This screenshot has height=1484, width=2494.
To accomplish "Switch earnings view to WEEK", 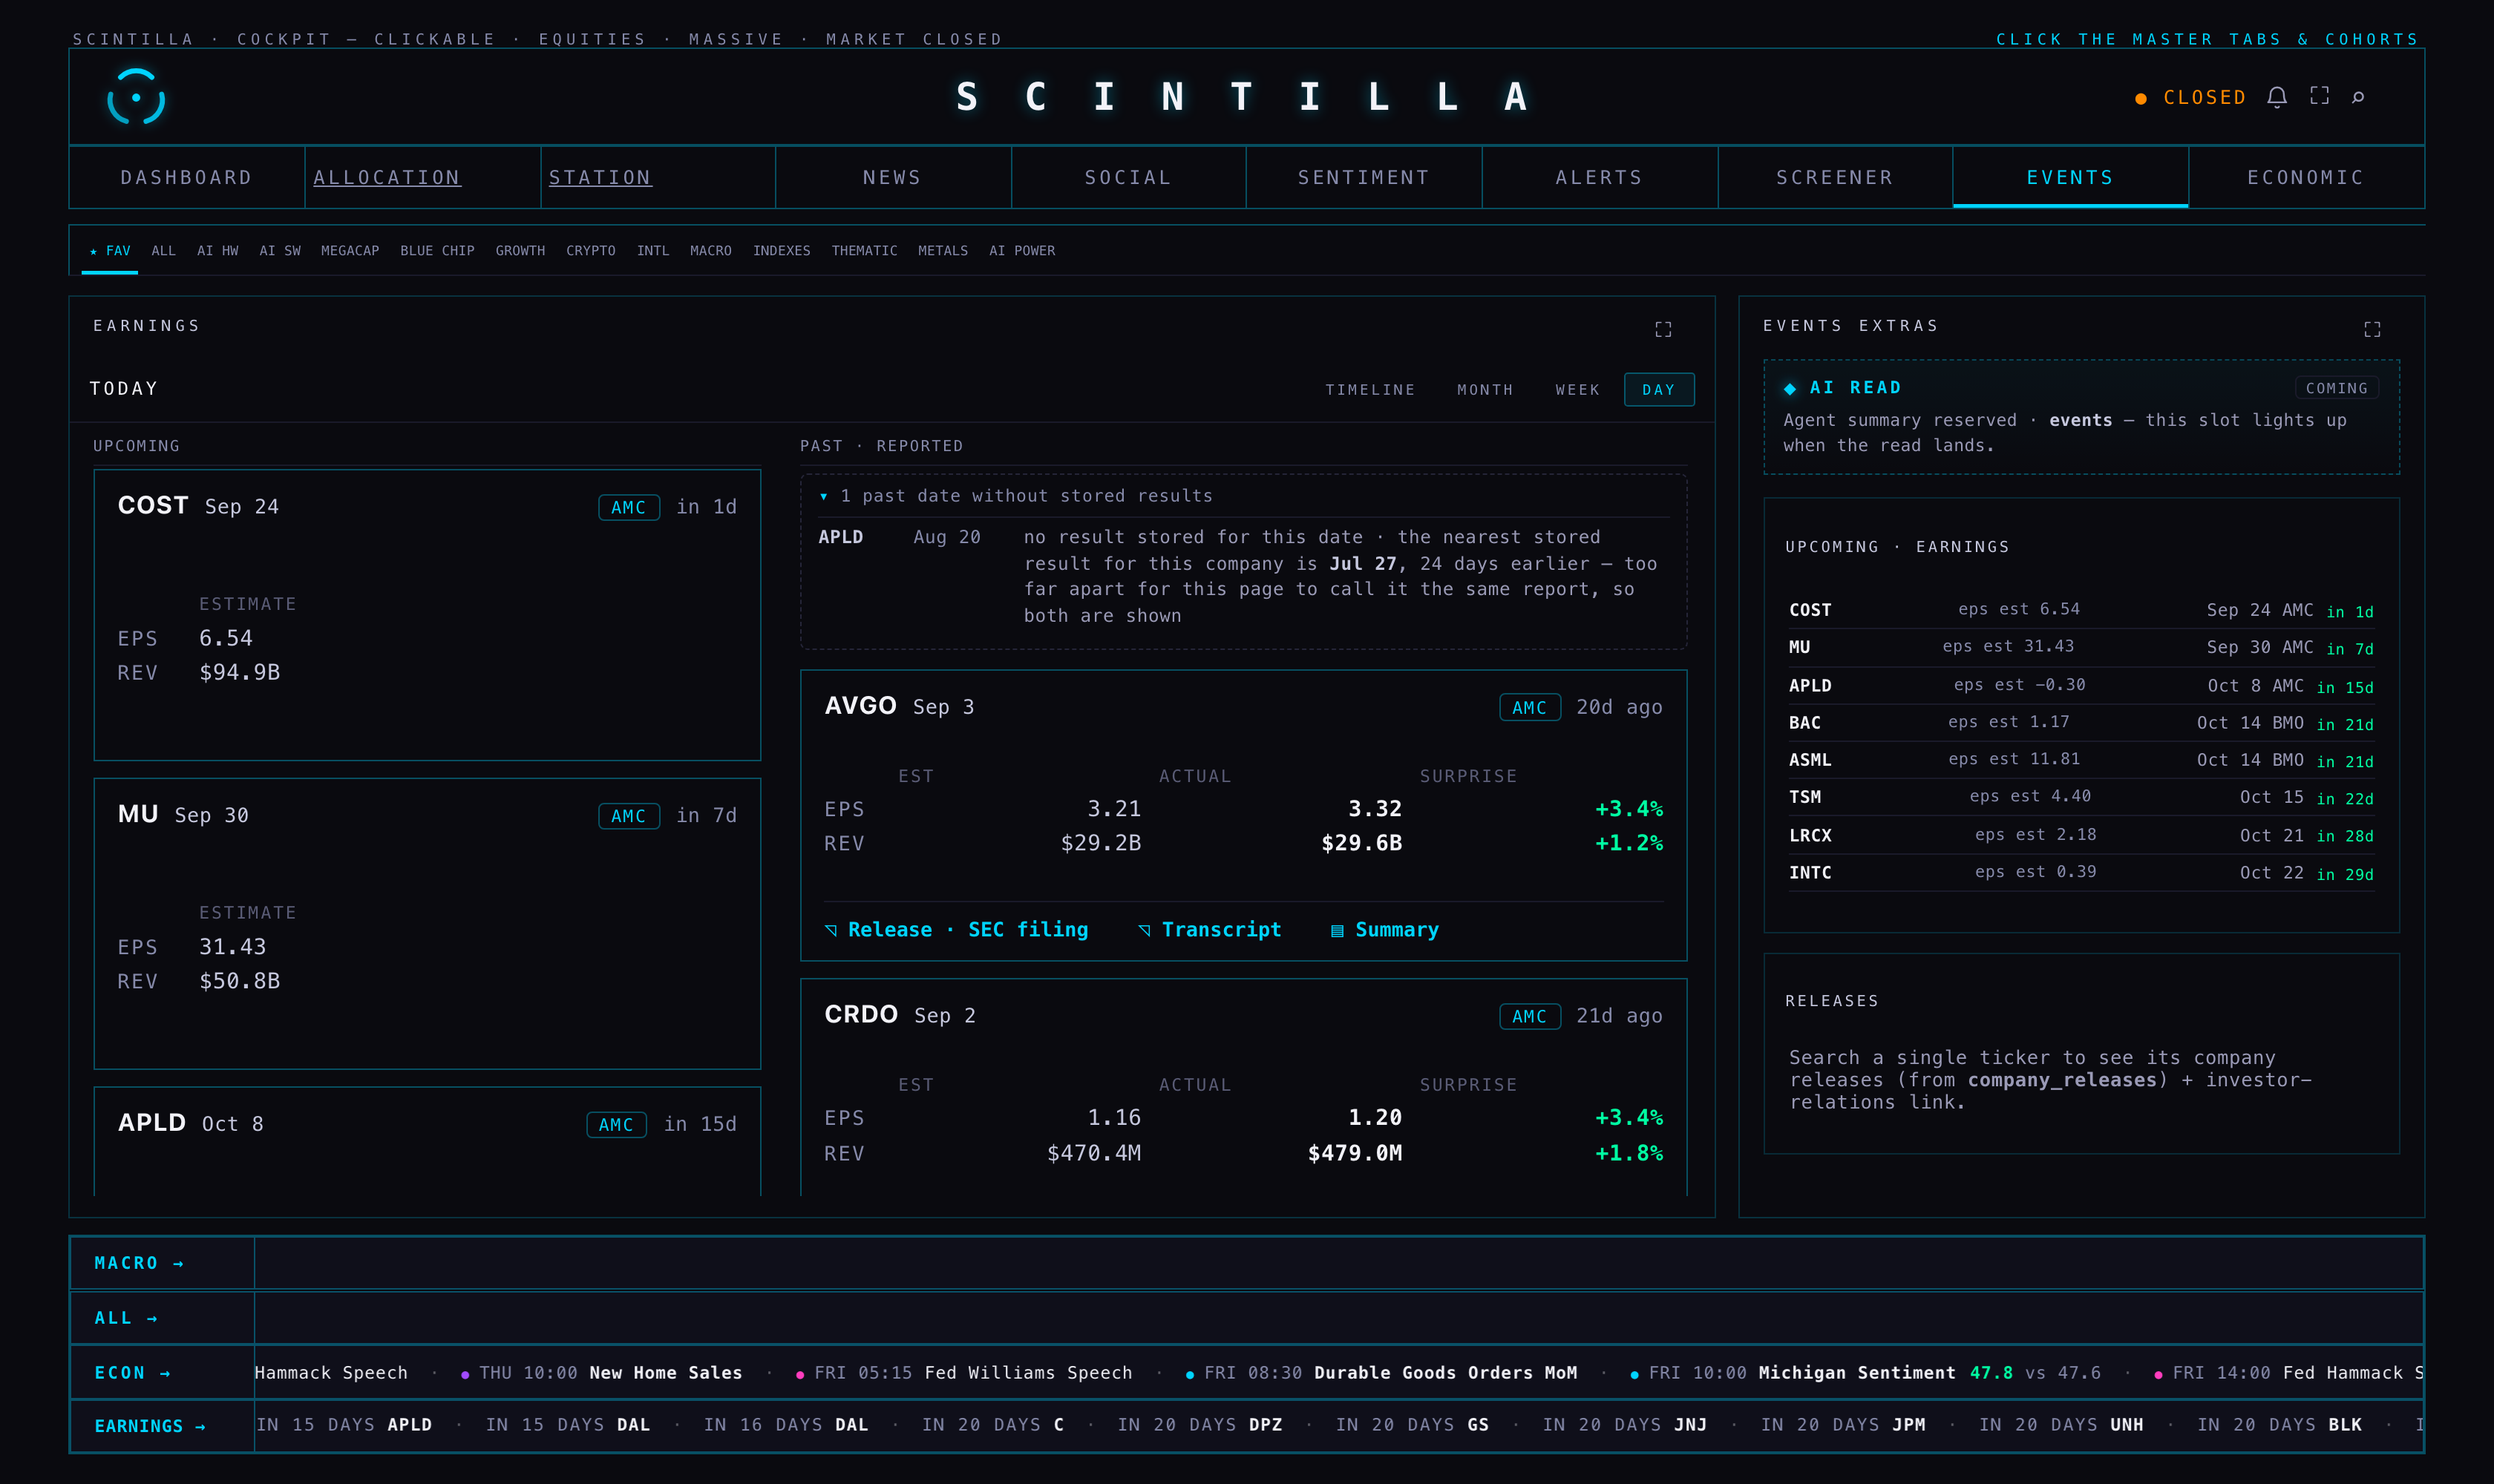I will [x=1577, y=390].
